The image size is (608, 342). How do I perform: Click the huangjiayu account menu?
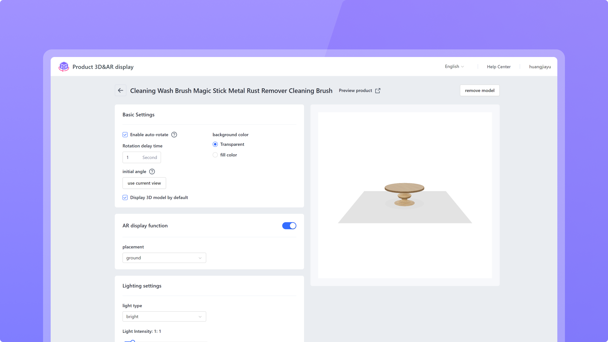pos(540,67)
